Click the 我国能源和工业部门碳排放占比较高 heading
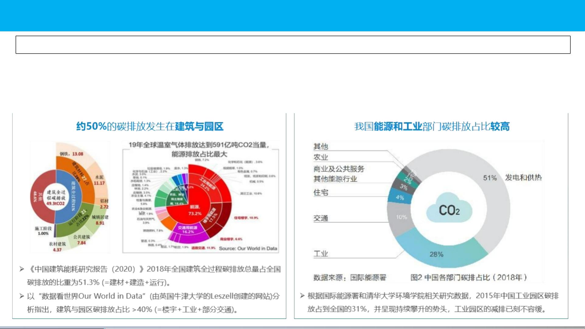This screenshot has width=585, height=329. pyautogui.click(x=432, y=126)
